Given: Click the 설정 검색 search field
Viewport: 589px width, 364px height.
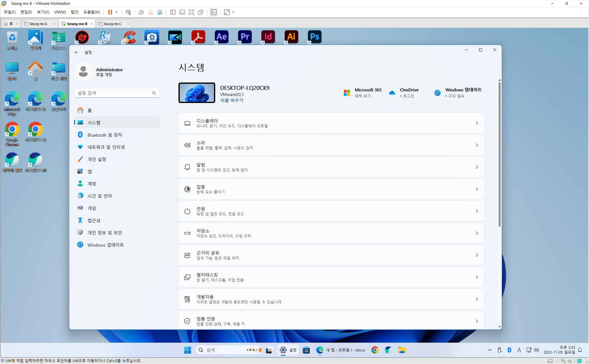Looking at the screenshot, I should [x=113, y=93].
